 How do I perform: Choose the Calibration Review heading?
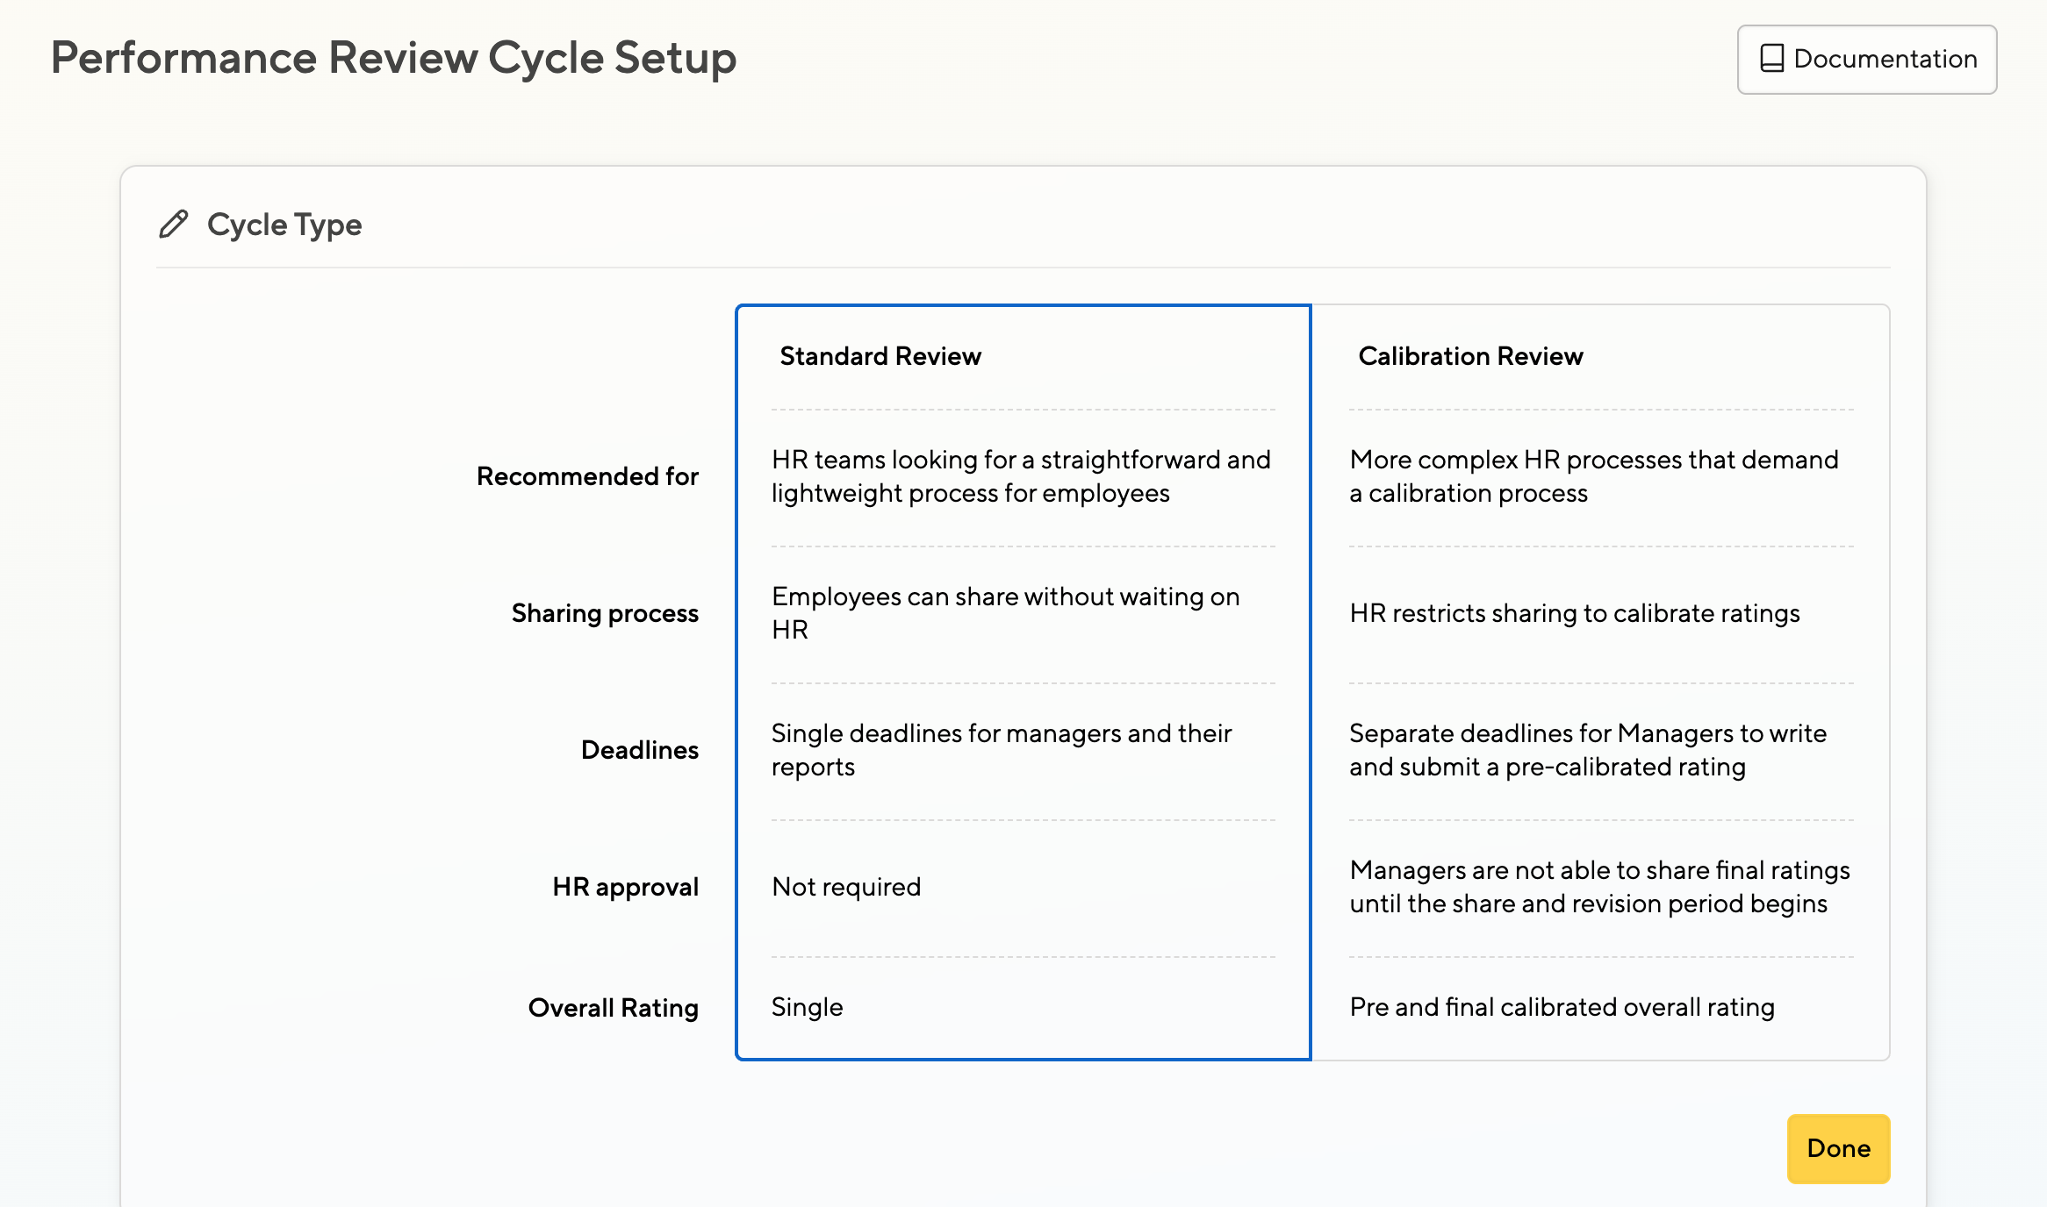(1470, 356)
